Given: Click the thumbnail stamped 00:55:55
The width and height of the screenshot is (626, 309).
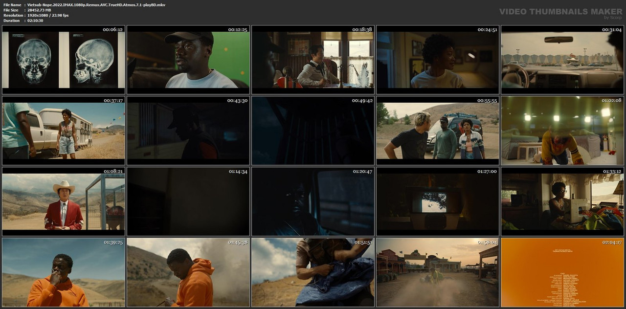Looking at the screenshot, I should (x=438, y=131).
